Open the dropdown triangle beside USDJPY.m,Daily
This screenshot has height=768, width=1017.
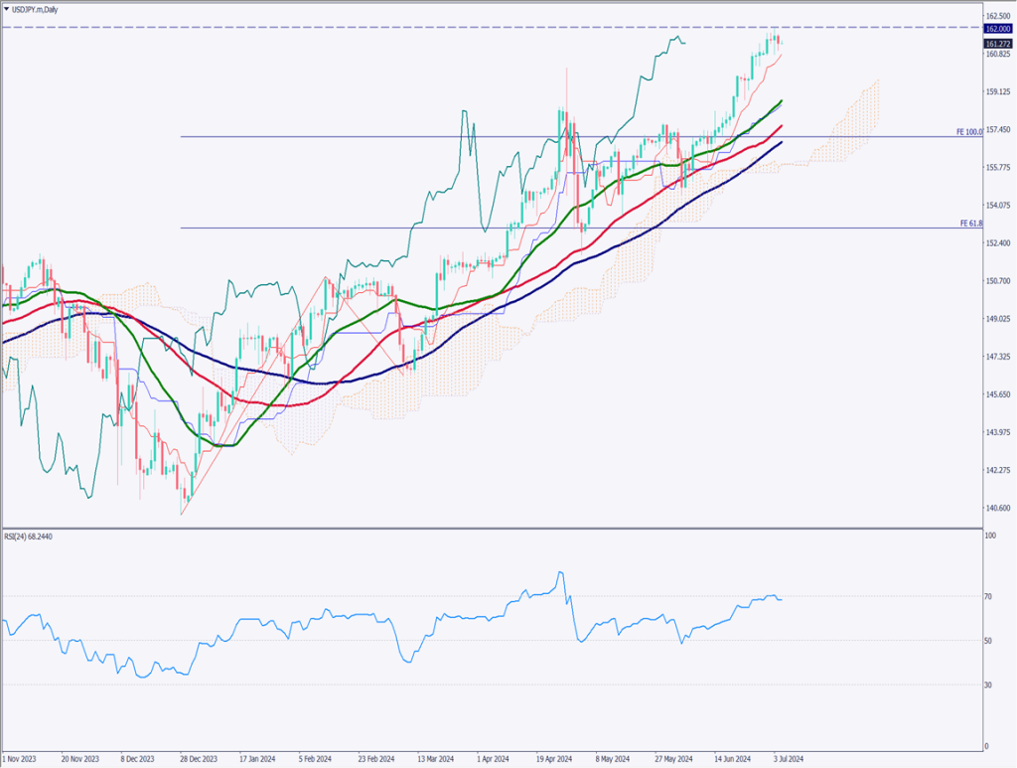pos(8,7)
